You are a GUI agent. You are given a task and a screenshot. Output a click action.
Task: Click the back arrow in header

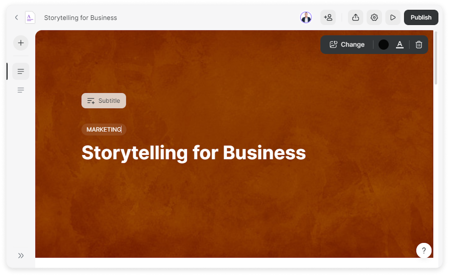tap(17, 17)
